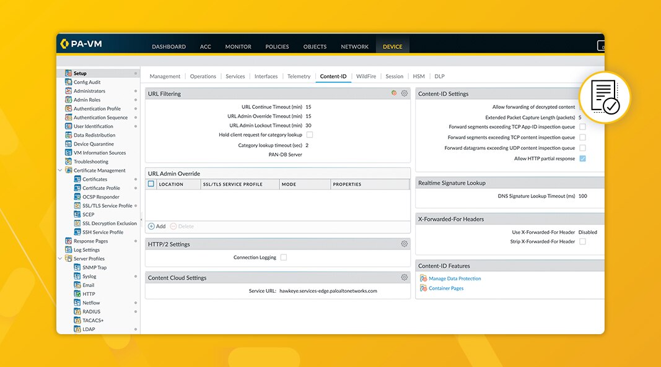Image resolution: width=661 pixels, height=367 pixels.
Task: Select the SNMP Trap sidebar icon
Action: pos(77,267)
